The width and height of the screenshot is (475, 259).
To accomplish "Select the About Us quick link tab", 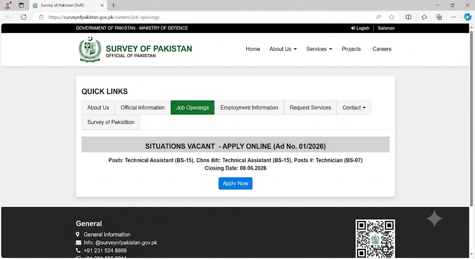I will pyautogui.click(x=98, y=107).
